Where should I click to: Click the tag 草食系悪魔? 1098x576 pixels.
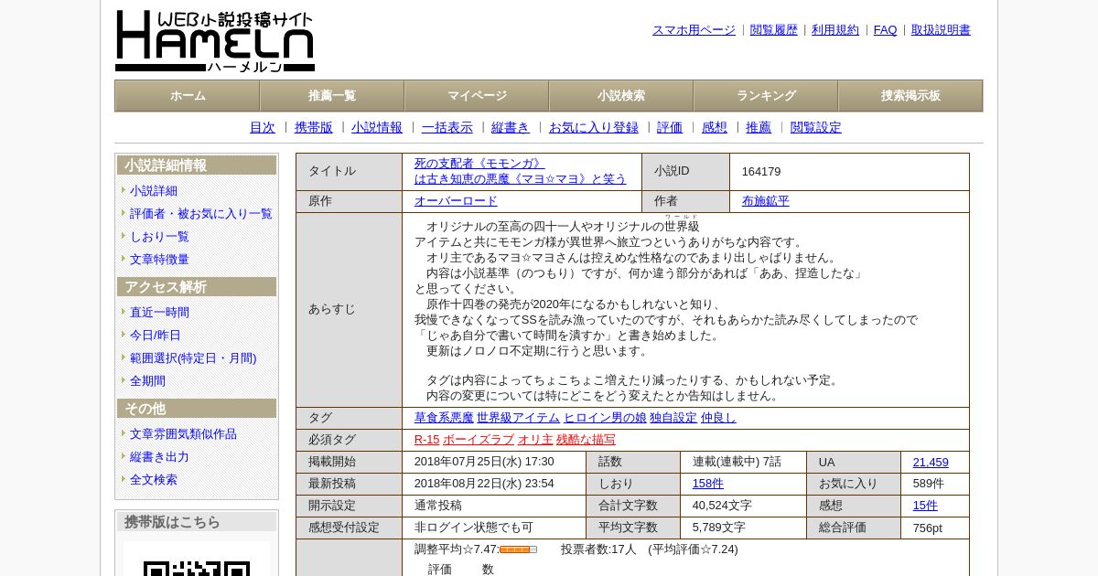[x=444, y=418]
